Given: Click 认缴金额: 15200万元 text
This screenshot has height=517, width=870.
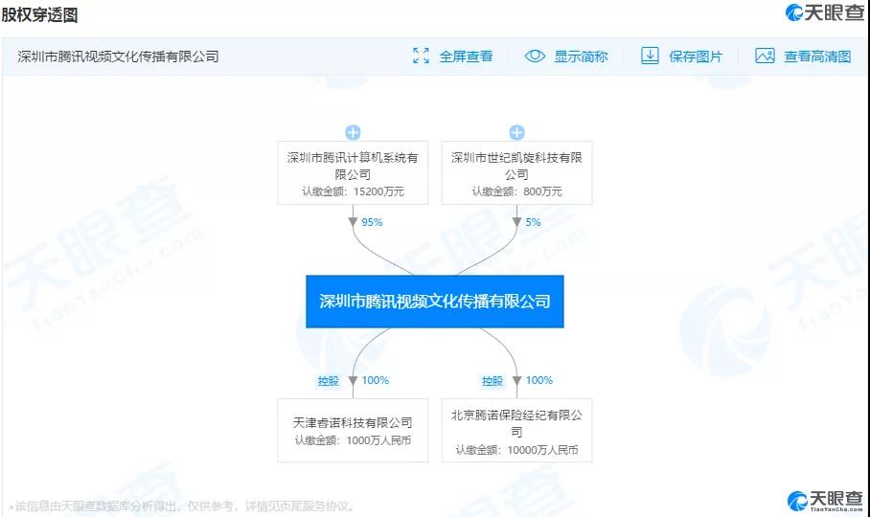Looking at the screenshot, I should (x=353, y=191).
